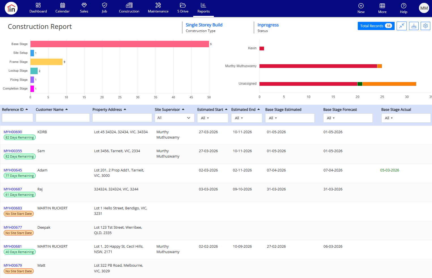Sort table by Reference ID arrow
432x278 pixels.
tap(27, 109)
